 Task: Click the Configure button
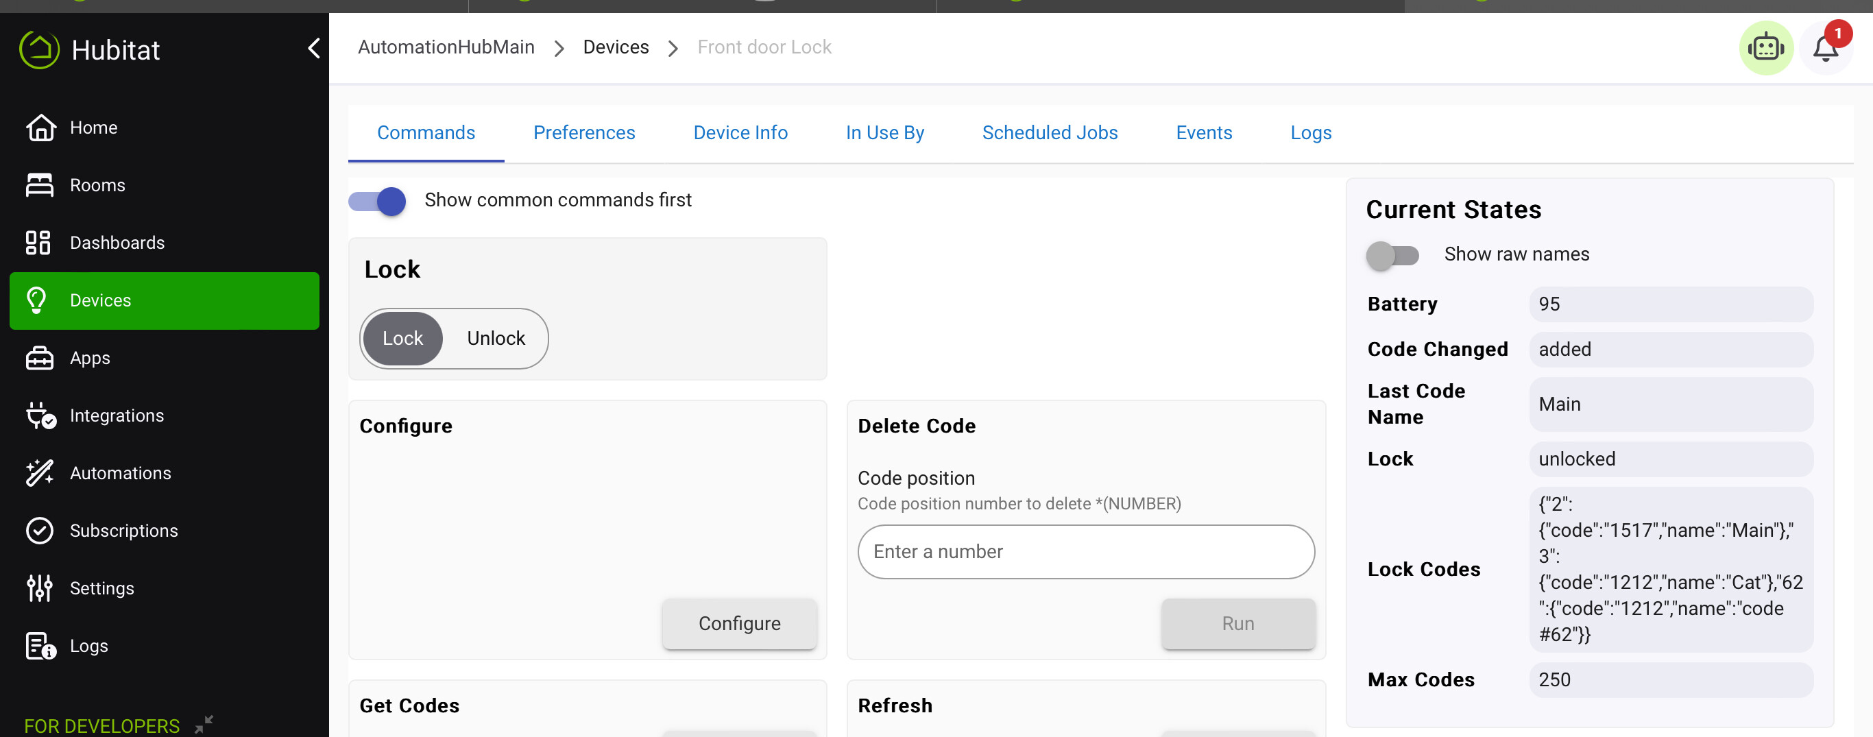tap(740, 623)
